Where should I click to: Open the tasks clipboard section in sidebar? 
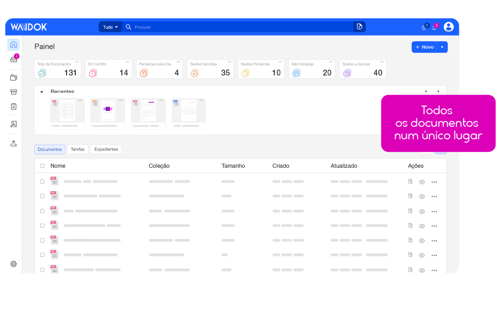[x=14, y=107]
